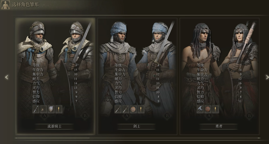Click the longsword icon under 流浪骑士
The image size is (269, 144).
click(x=36, y=109)
